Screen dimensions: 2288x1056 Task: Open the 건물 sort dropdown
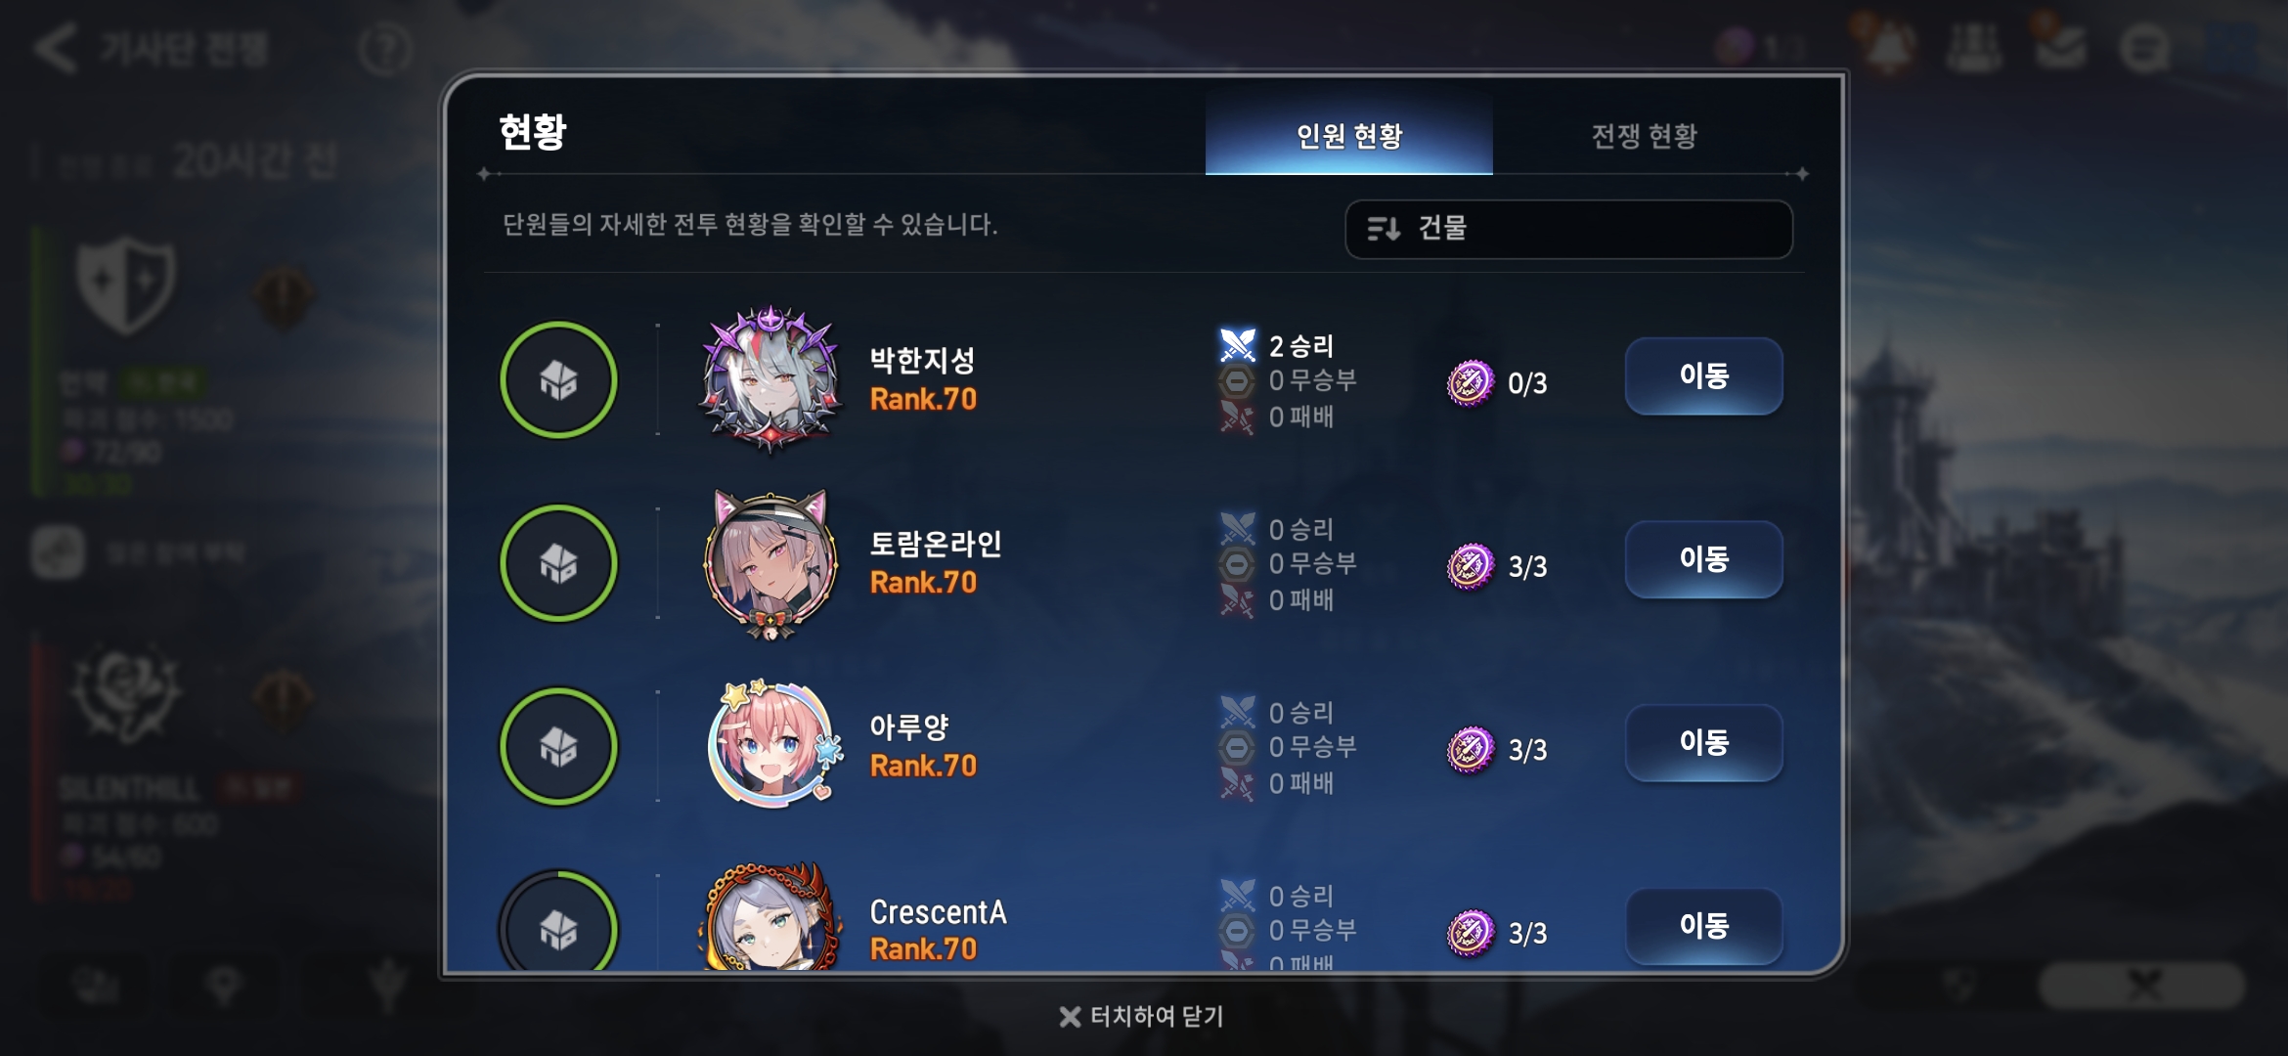click(x=1568, y=229)
